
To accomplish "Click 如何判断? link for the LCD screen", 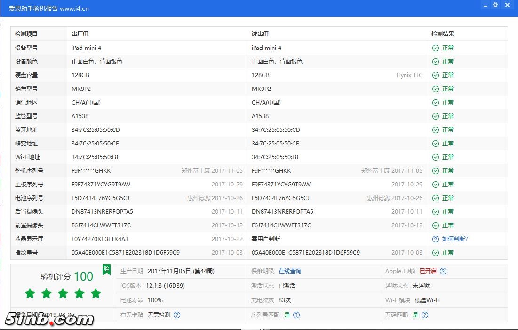I will click(454, 239).
